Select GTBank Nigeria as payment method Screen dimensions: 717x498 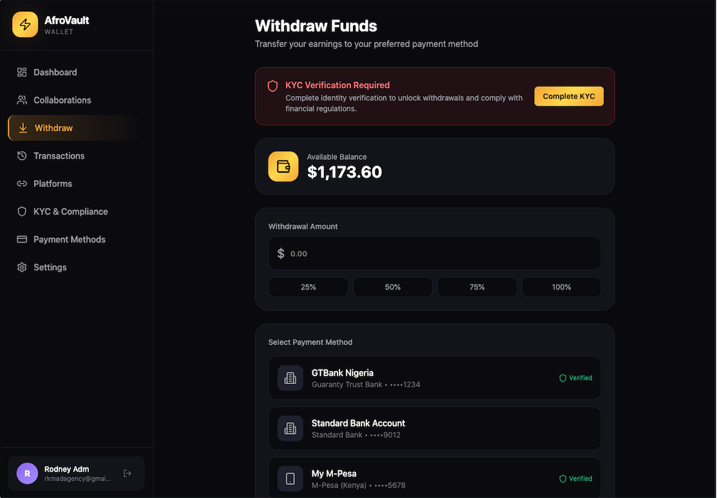(434, 378)
